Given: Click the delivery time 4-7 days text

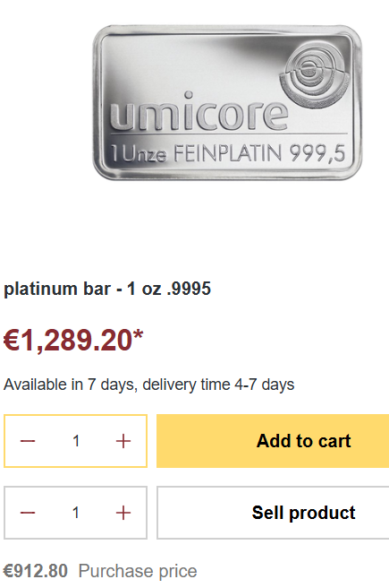Looking at the screenshot, I should (x=218, y=385).
